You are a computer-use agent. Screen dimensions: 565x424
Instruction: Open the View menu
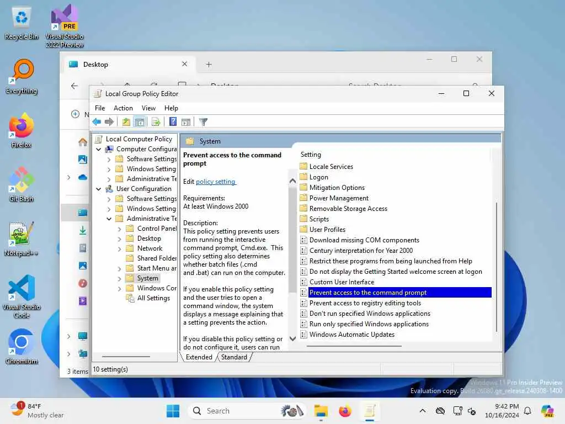[148, 108]
